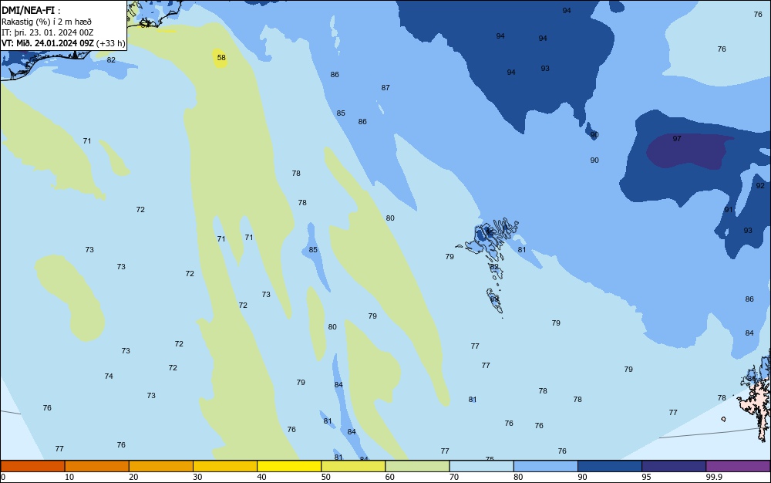Choose the 90–95 dark blue legend swatch

point(610,466)
